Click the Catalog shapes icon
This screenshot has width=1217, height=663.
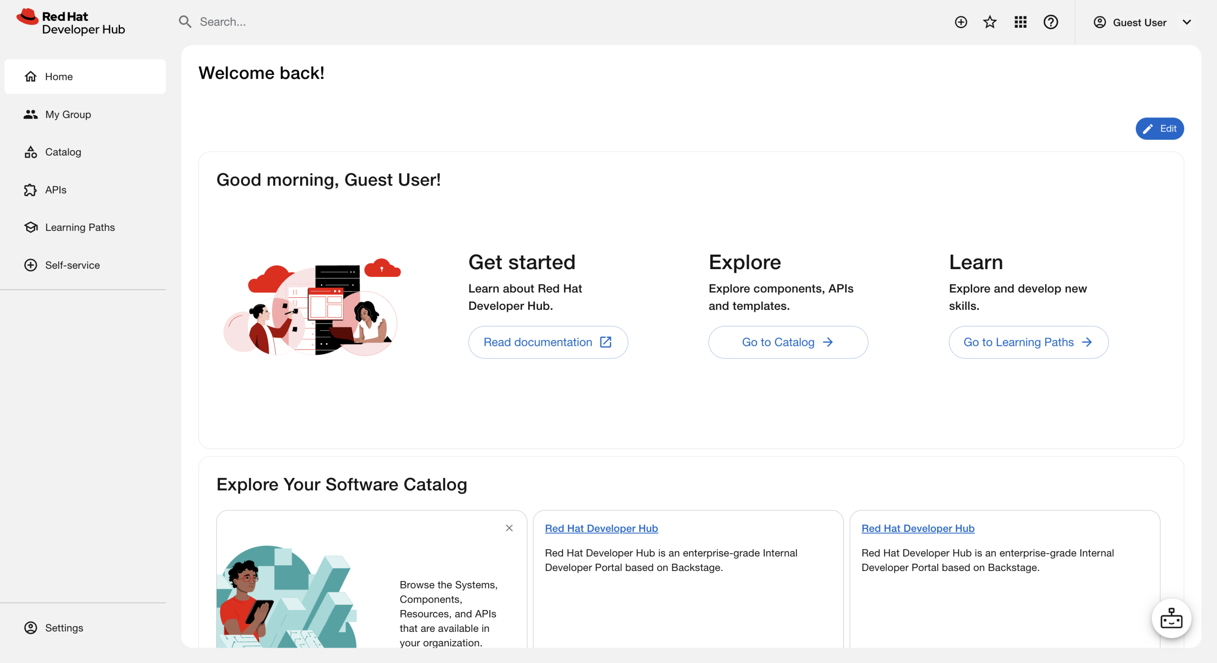[31, 152]
